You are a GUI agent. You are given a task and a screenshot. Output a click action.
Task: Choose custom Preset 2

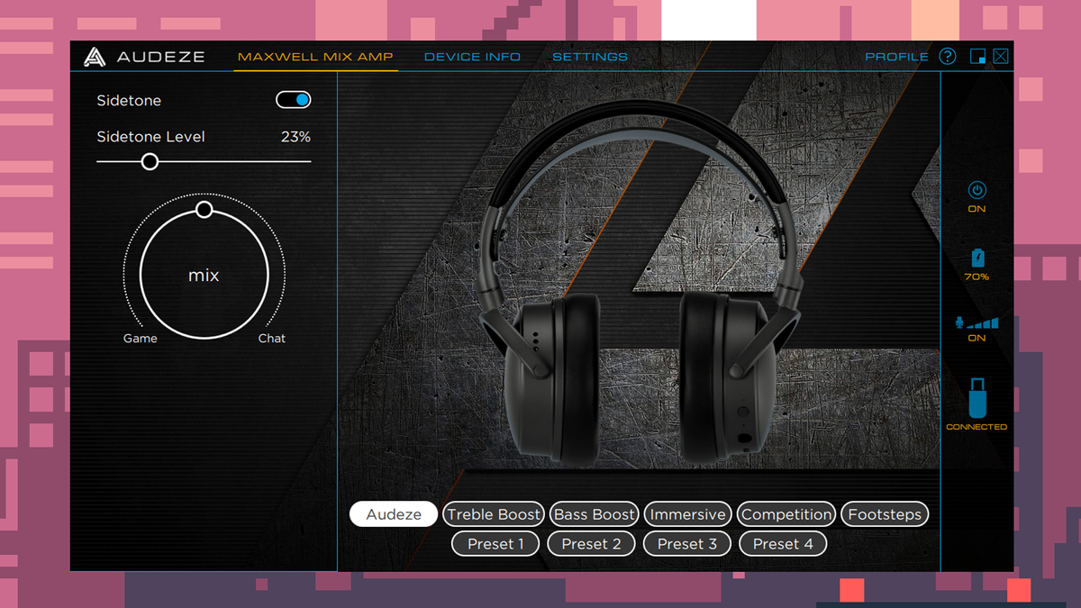point(591,543)
